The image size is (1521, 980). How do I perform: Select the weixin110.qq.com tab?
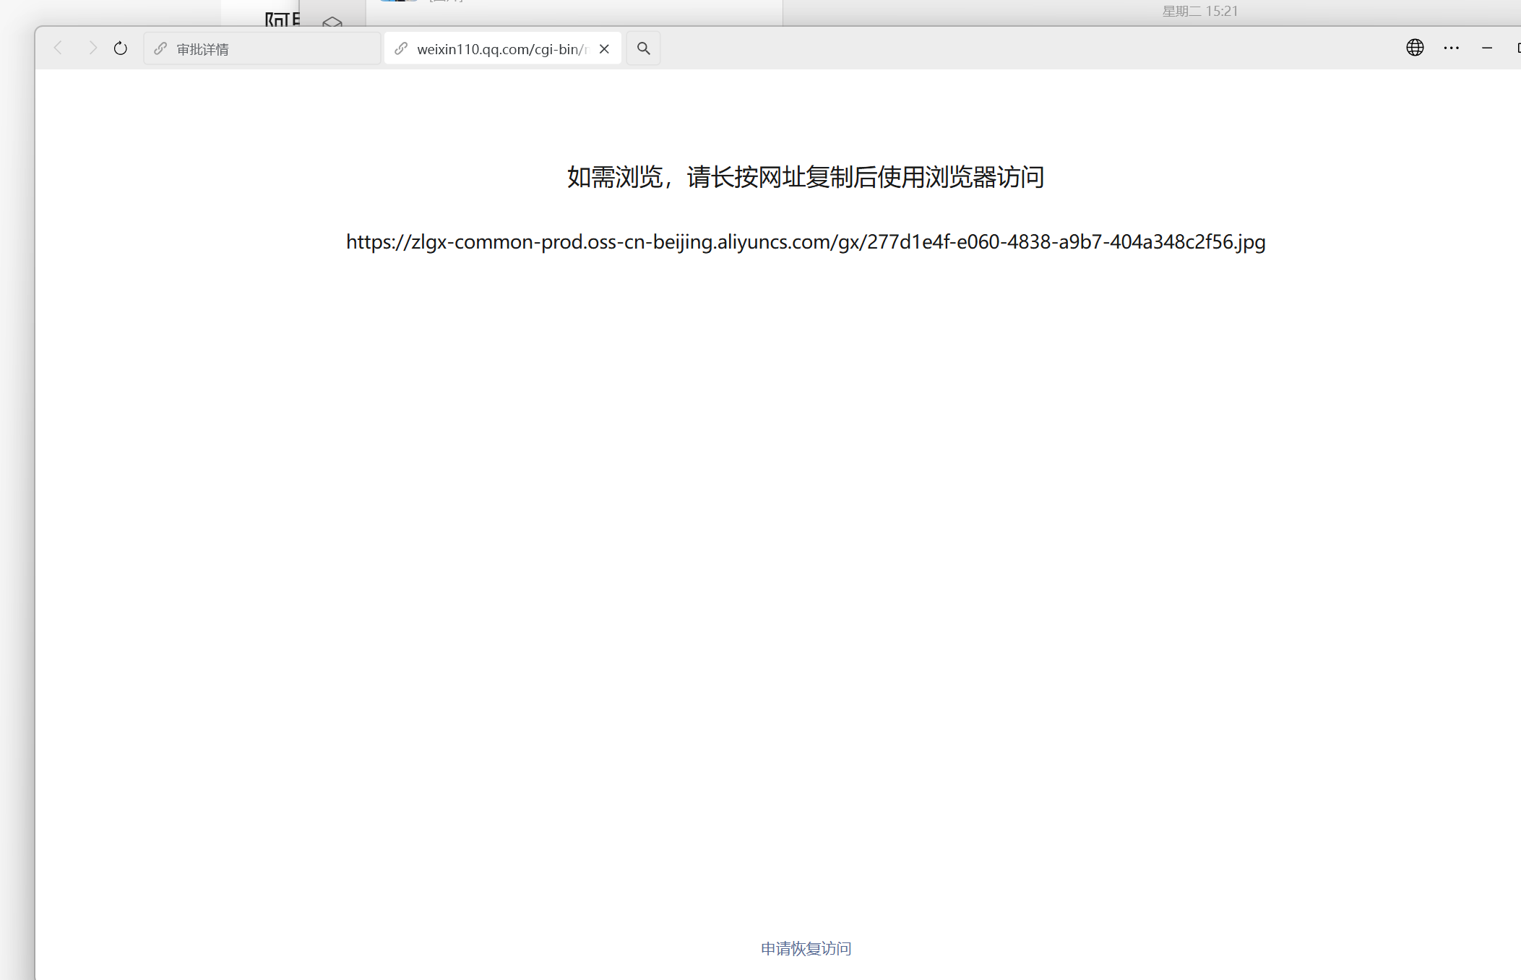pos(501,49)
